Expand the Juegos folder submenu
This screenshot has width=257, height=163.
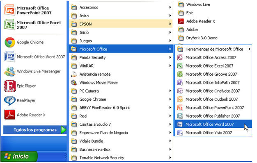tap(121, 41)
